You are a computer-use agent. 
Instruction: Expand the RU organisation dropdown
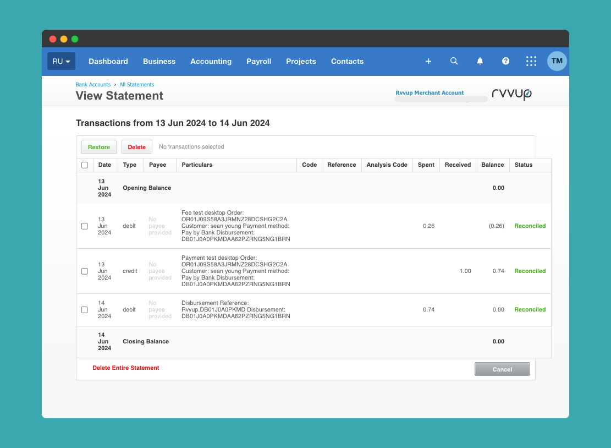point(61,61)
